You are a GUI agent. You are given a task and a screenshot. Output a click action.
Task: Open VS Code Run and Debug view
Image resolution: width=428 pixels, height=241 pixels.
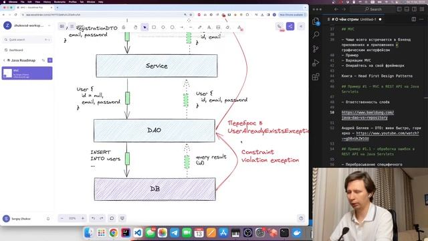click(316, 62)
